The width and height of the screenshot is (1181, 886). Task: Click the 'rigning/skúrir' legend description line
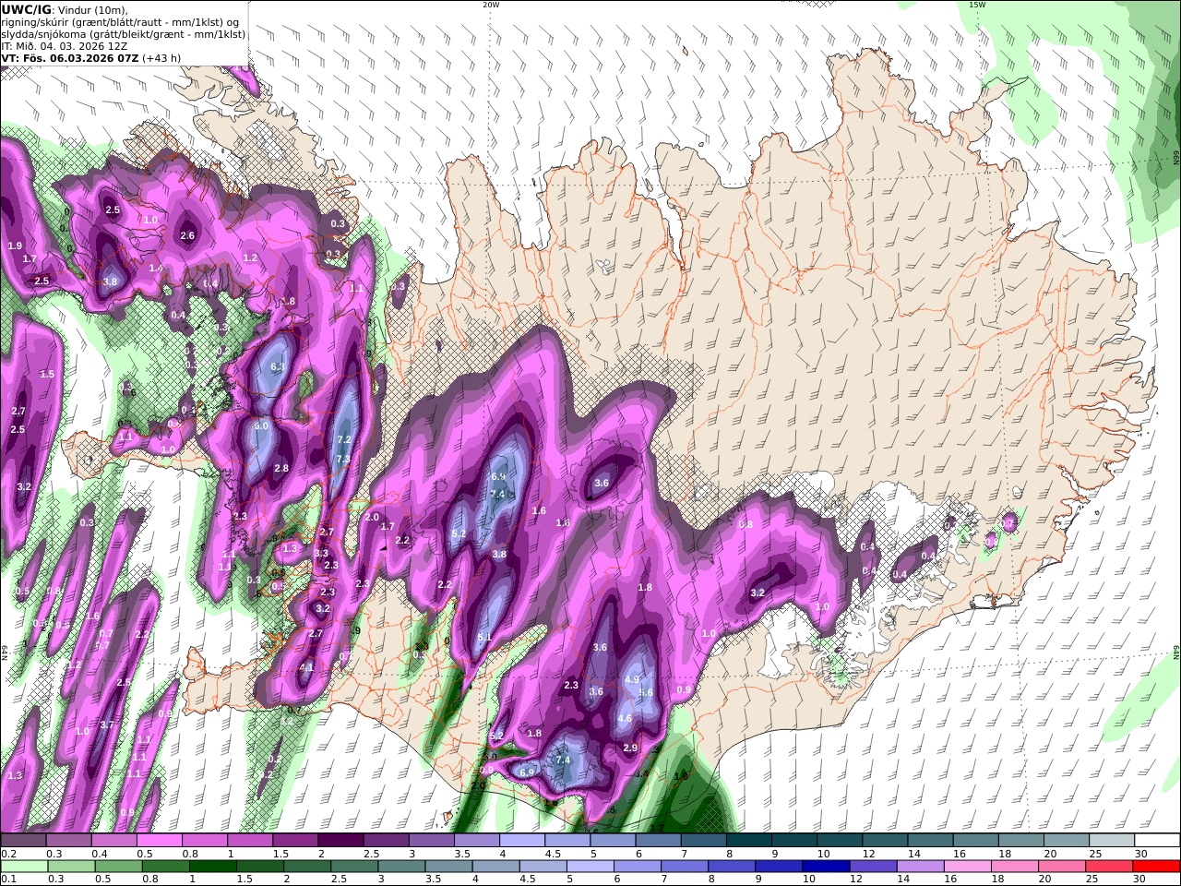tap(121, 22)
